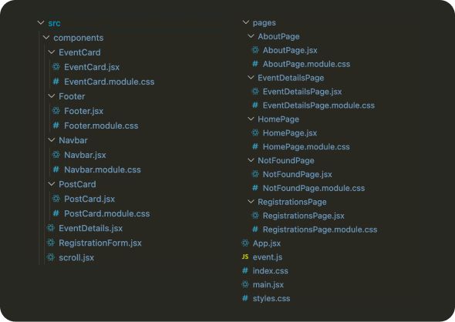Open the event.js file
Image resolution: width=455 pixels, height=322 pixels.
pyautogui.click(x=268, y=257)
